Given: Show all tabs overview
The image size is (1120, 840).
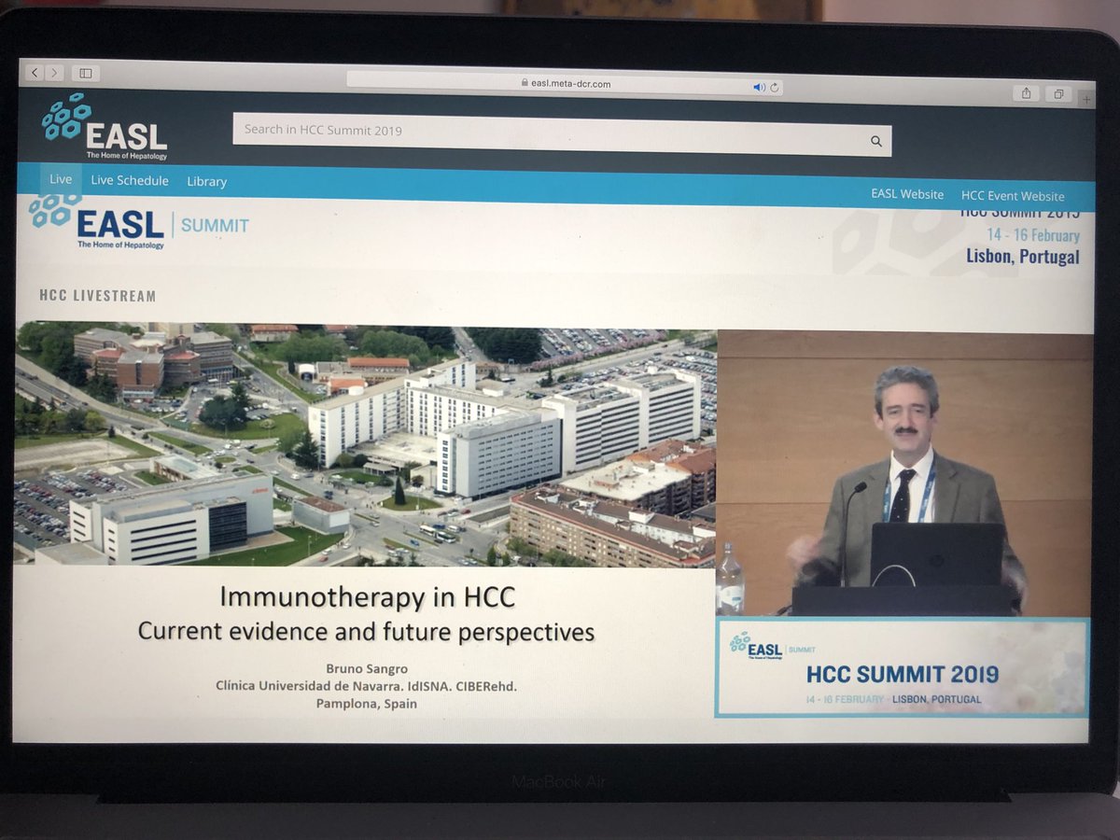Looking at the screenshot, I should tap(1059, 93).
